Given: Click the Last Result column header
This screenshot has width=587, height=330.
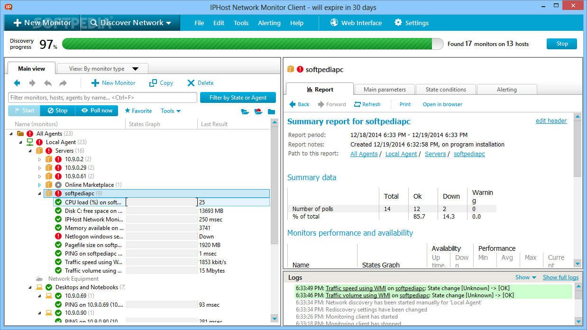Looking at the screenshot, I should tap(214, 124).
